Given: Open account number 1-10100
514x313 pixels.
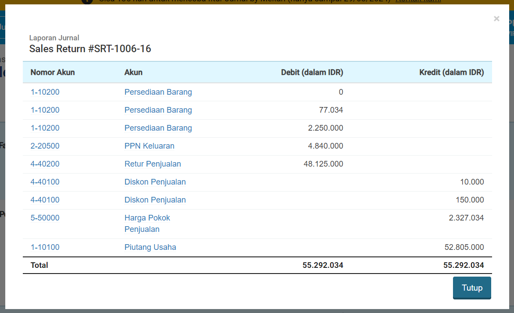Looking at the screenshot, I should pos(45,247).
